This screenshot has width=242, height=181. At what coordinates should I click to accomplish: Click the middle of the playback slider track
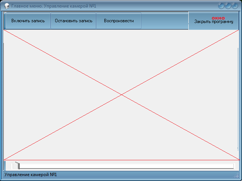tap(126, 166)
